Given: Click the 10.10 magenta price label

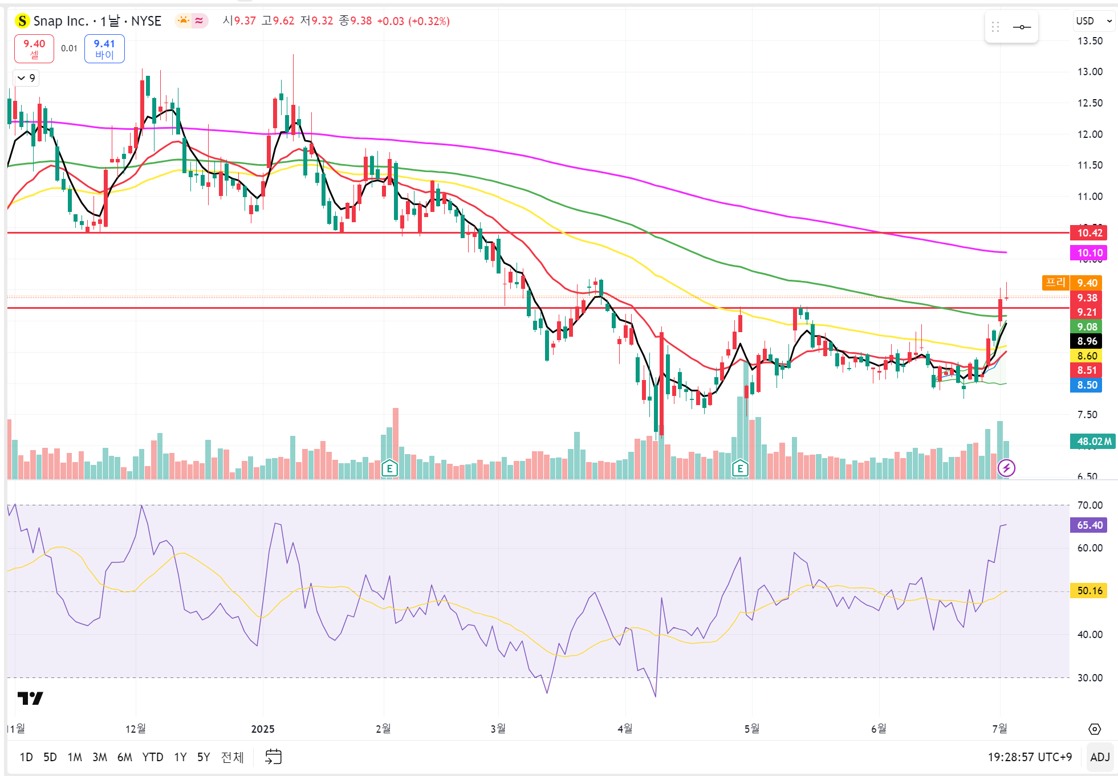Looking at the screenshot, I should coord(1089,253).
